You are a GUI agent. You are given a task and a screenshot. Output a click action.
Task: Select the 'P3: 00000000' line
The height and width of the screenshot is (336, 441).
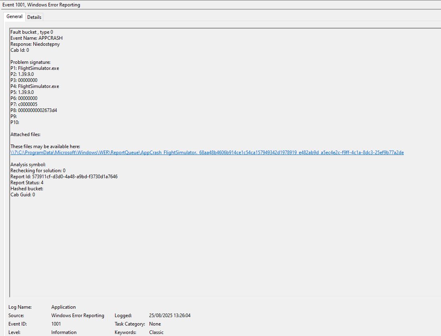(x=24, y=80)
